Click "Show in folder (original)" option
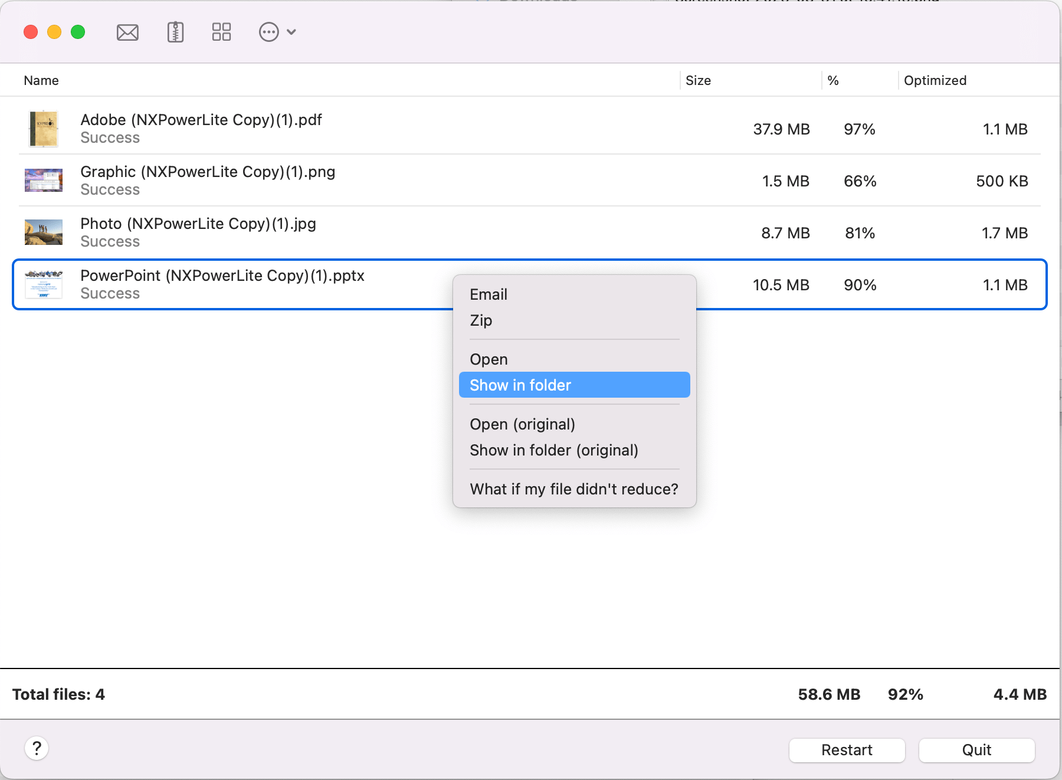 pos(553,450)
